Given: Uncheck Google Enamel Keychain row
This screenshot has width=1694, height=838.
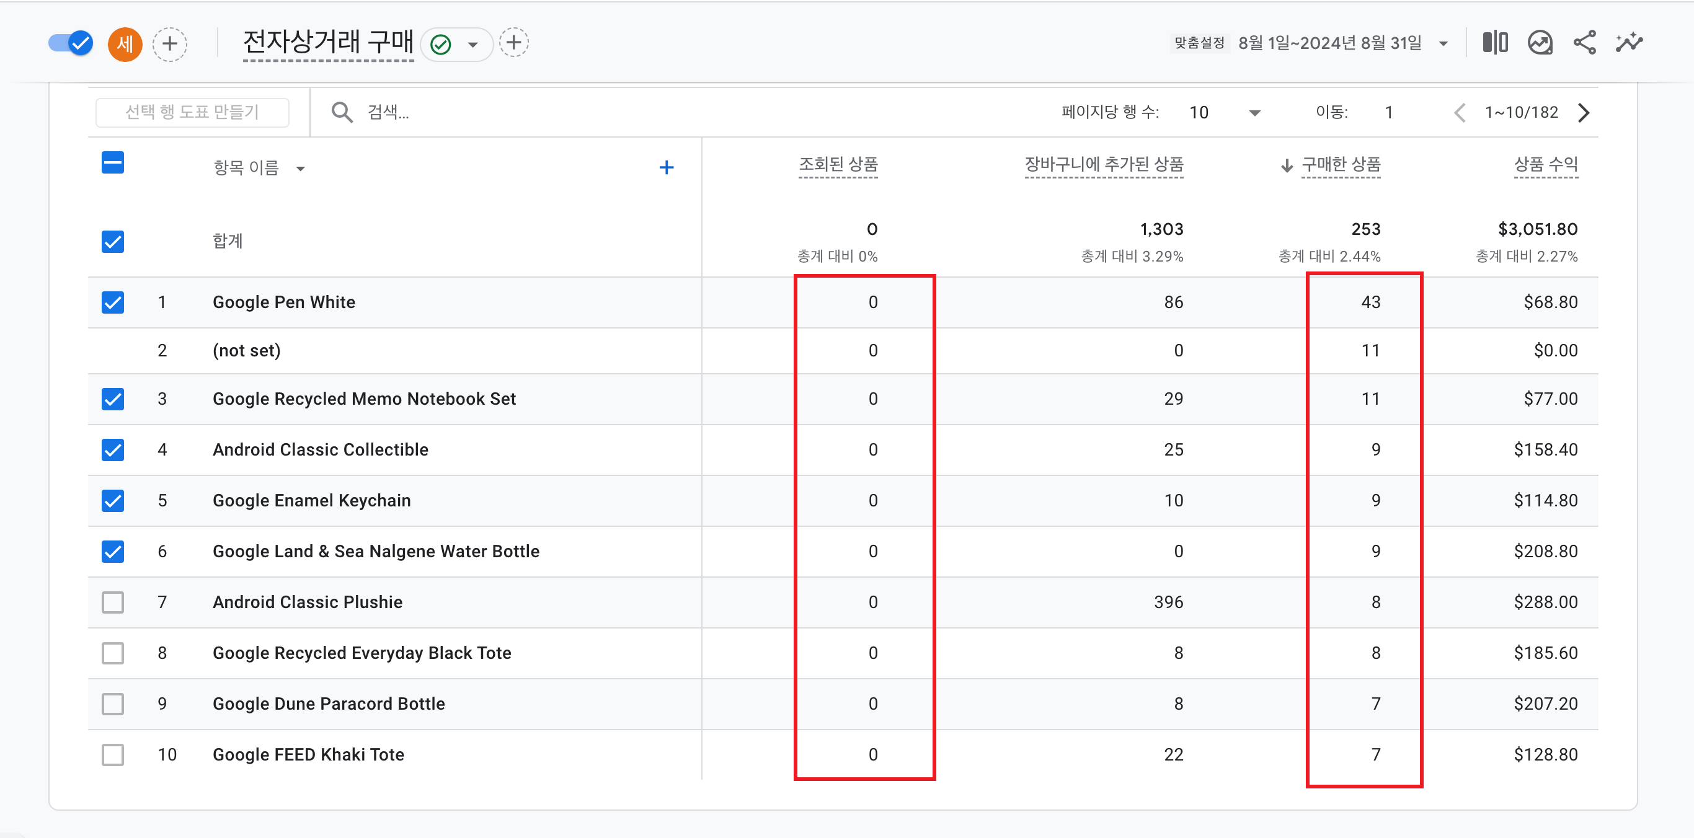Looking at the screenshot, I should pos(113,501).
